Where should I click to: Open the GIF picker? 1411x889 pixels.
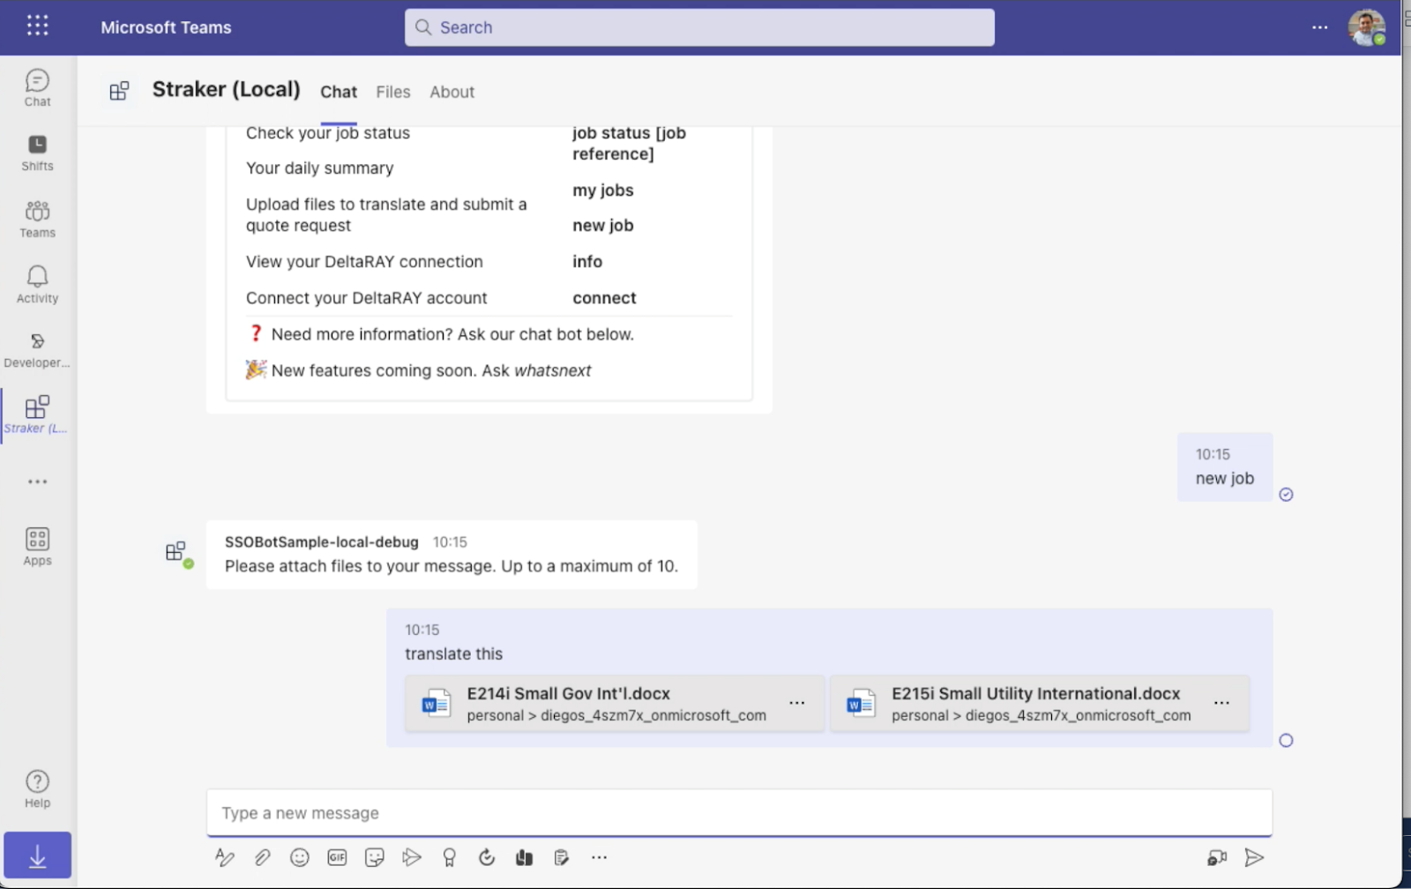[x=337, y=857]
